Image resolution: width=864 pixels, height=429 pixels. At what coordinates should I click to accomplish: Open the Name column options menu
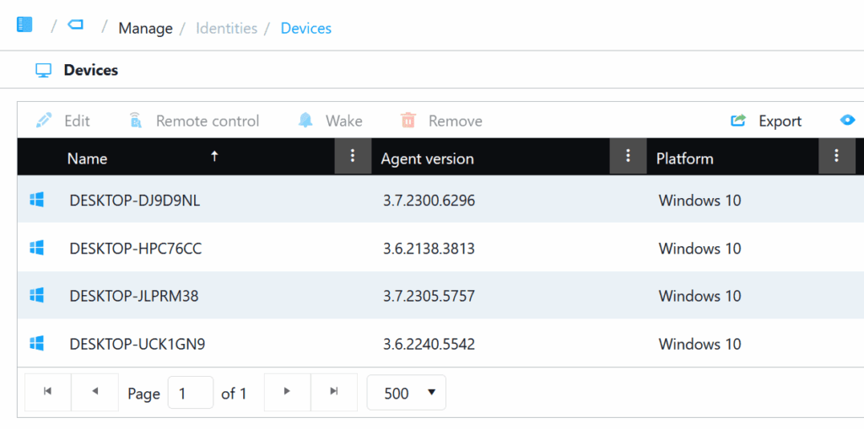point(353,157)
